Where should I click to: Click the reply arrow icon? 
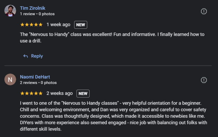(26, 56)
